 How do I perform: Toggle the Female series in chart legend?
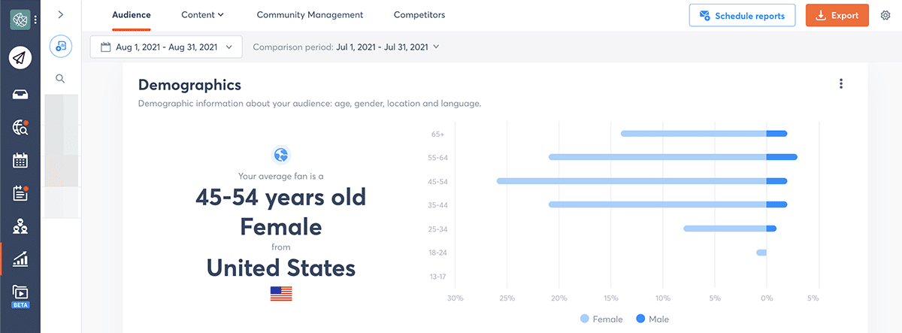tap(601, 319)
